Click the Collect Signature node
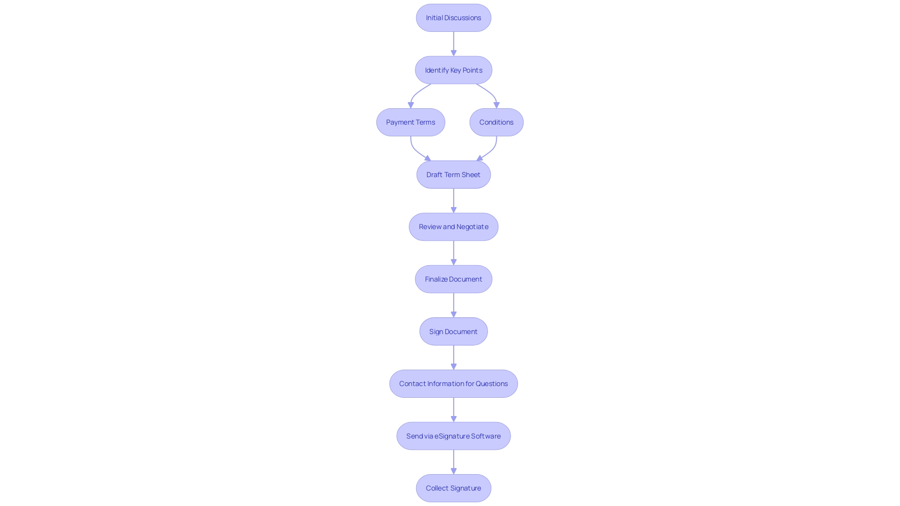 pos(453,487)
